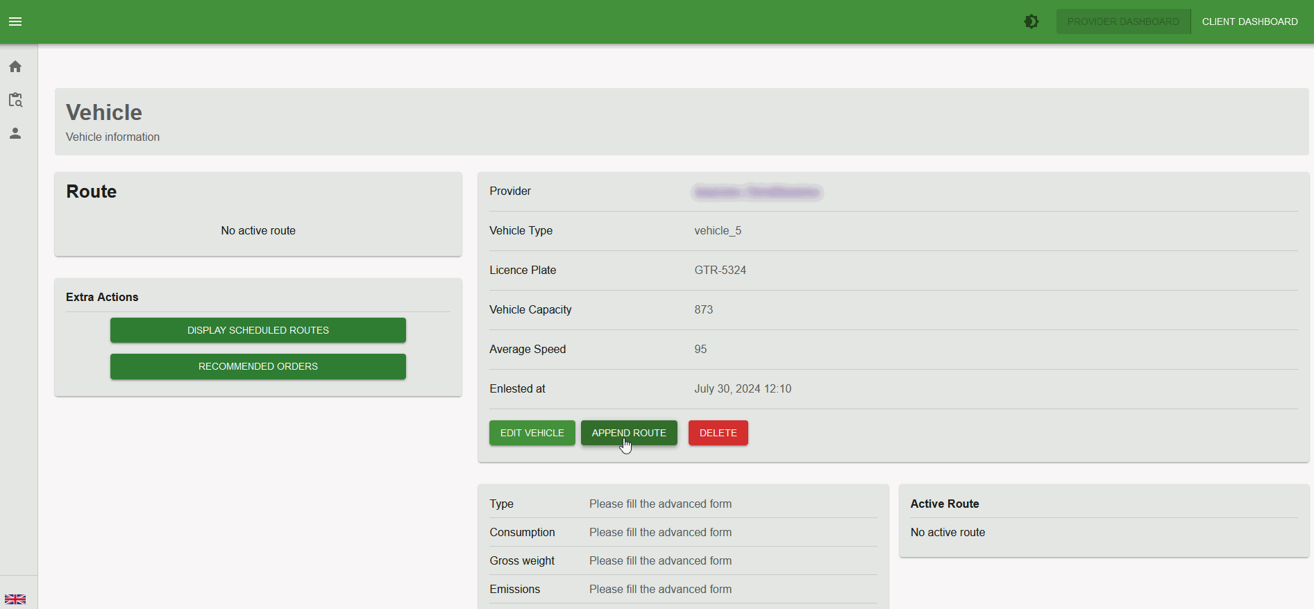The height and width of the screenshot is (609, 1314).
Task: Go to Home via sidebar icon
Action: point(15,67)
